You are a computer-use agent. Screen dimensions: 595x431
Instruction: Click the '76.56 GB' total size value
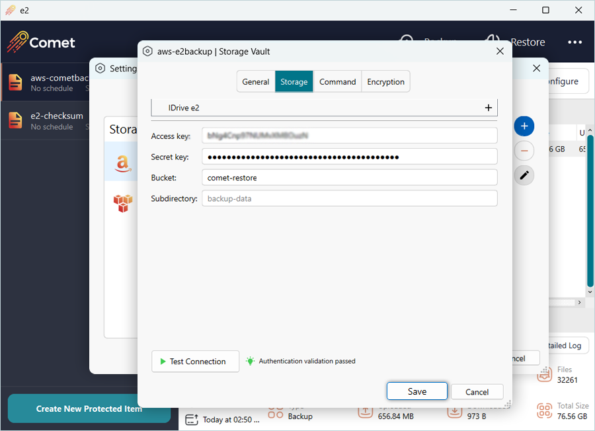point(573,416)
